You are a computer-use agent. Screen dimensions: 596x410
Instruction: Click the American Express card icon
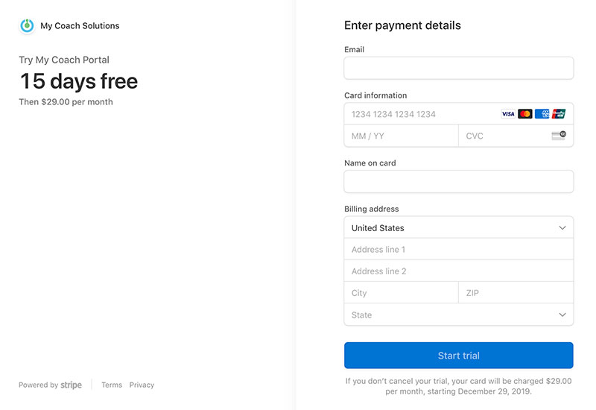[x=542, y=114]
